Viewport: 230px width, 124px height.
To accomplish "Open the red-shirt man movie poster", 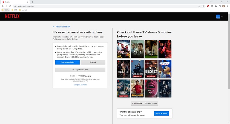I will click(137, 89).
